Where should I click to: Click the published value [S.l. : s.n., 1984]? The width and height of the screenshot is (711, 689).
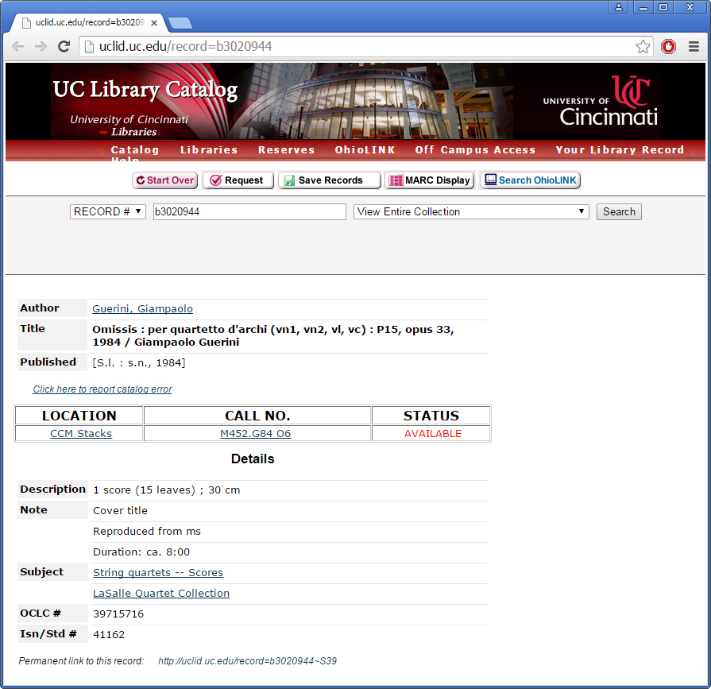tap(139, 363)
